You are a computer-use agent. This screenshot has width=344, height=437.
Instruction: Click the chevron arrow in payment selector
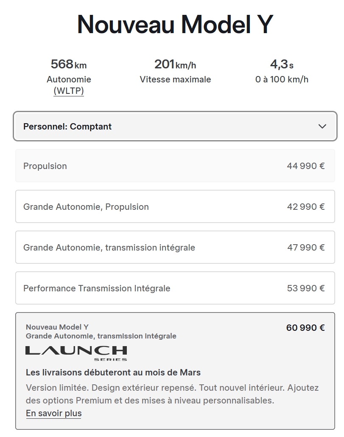(x=322, y=126)
